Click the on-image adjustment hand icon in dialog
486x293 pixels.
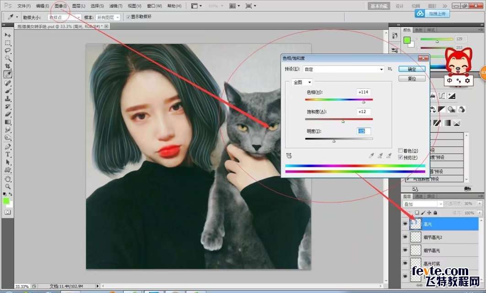(289, 156)
